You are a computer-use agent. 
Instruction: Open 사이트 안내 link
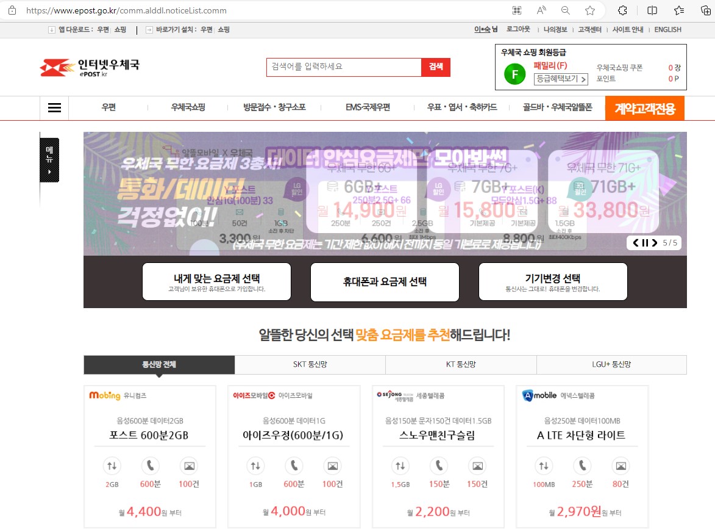point(628,30)
